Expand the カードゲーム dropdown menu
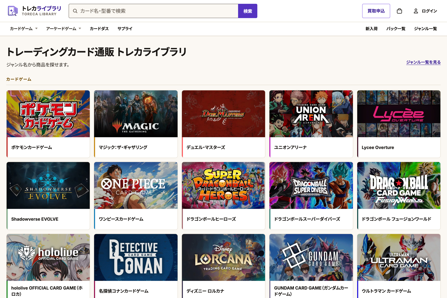The height and width of the screenshot is (298, 447). pyautogui.click(x=24, y=29)
